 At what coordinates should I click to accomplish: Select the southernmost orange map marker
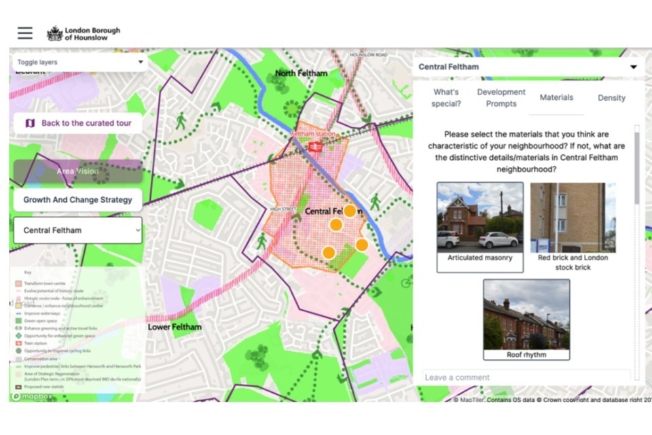[329, 253]
